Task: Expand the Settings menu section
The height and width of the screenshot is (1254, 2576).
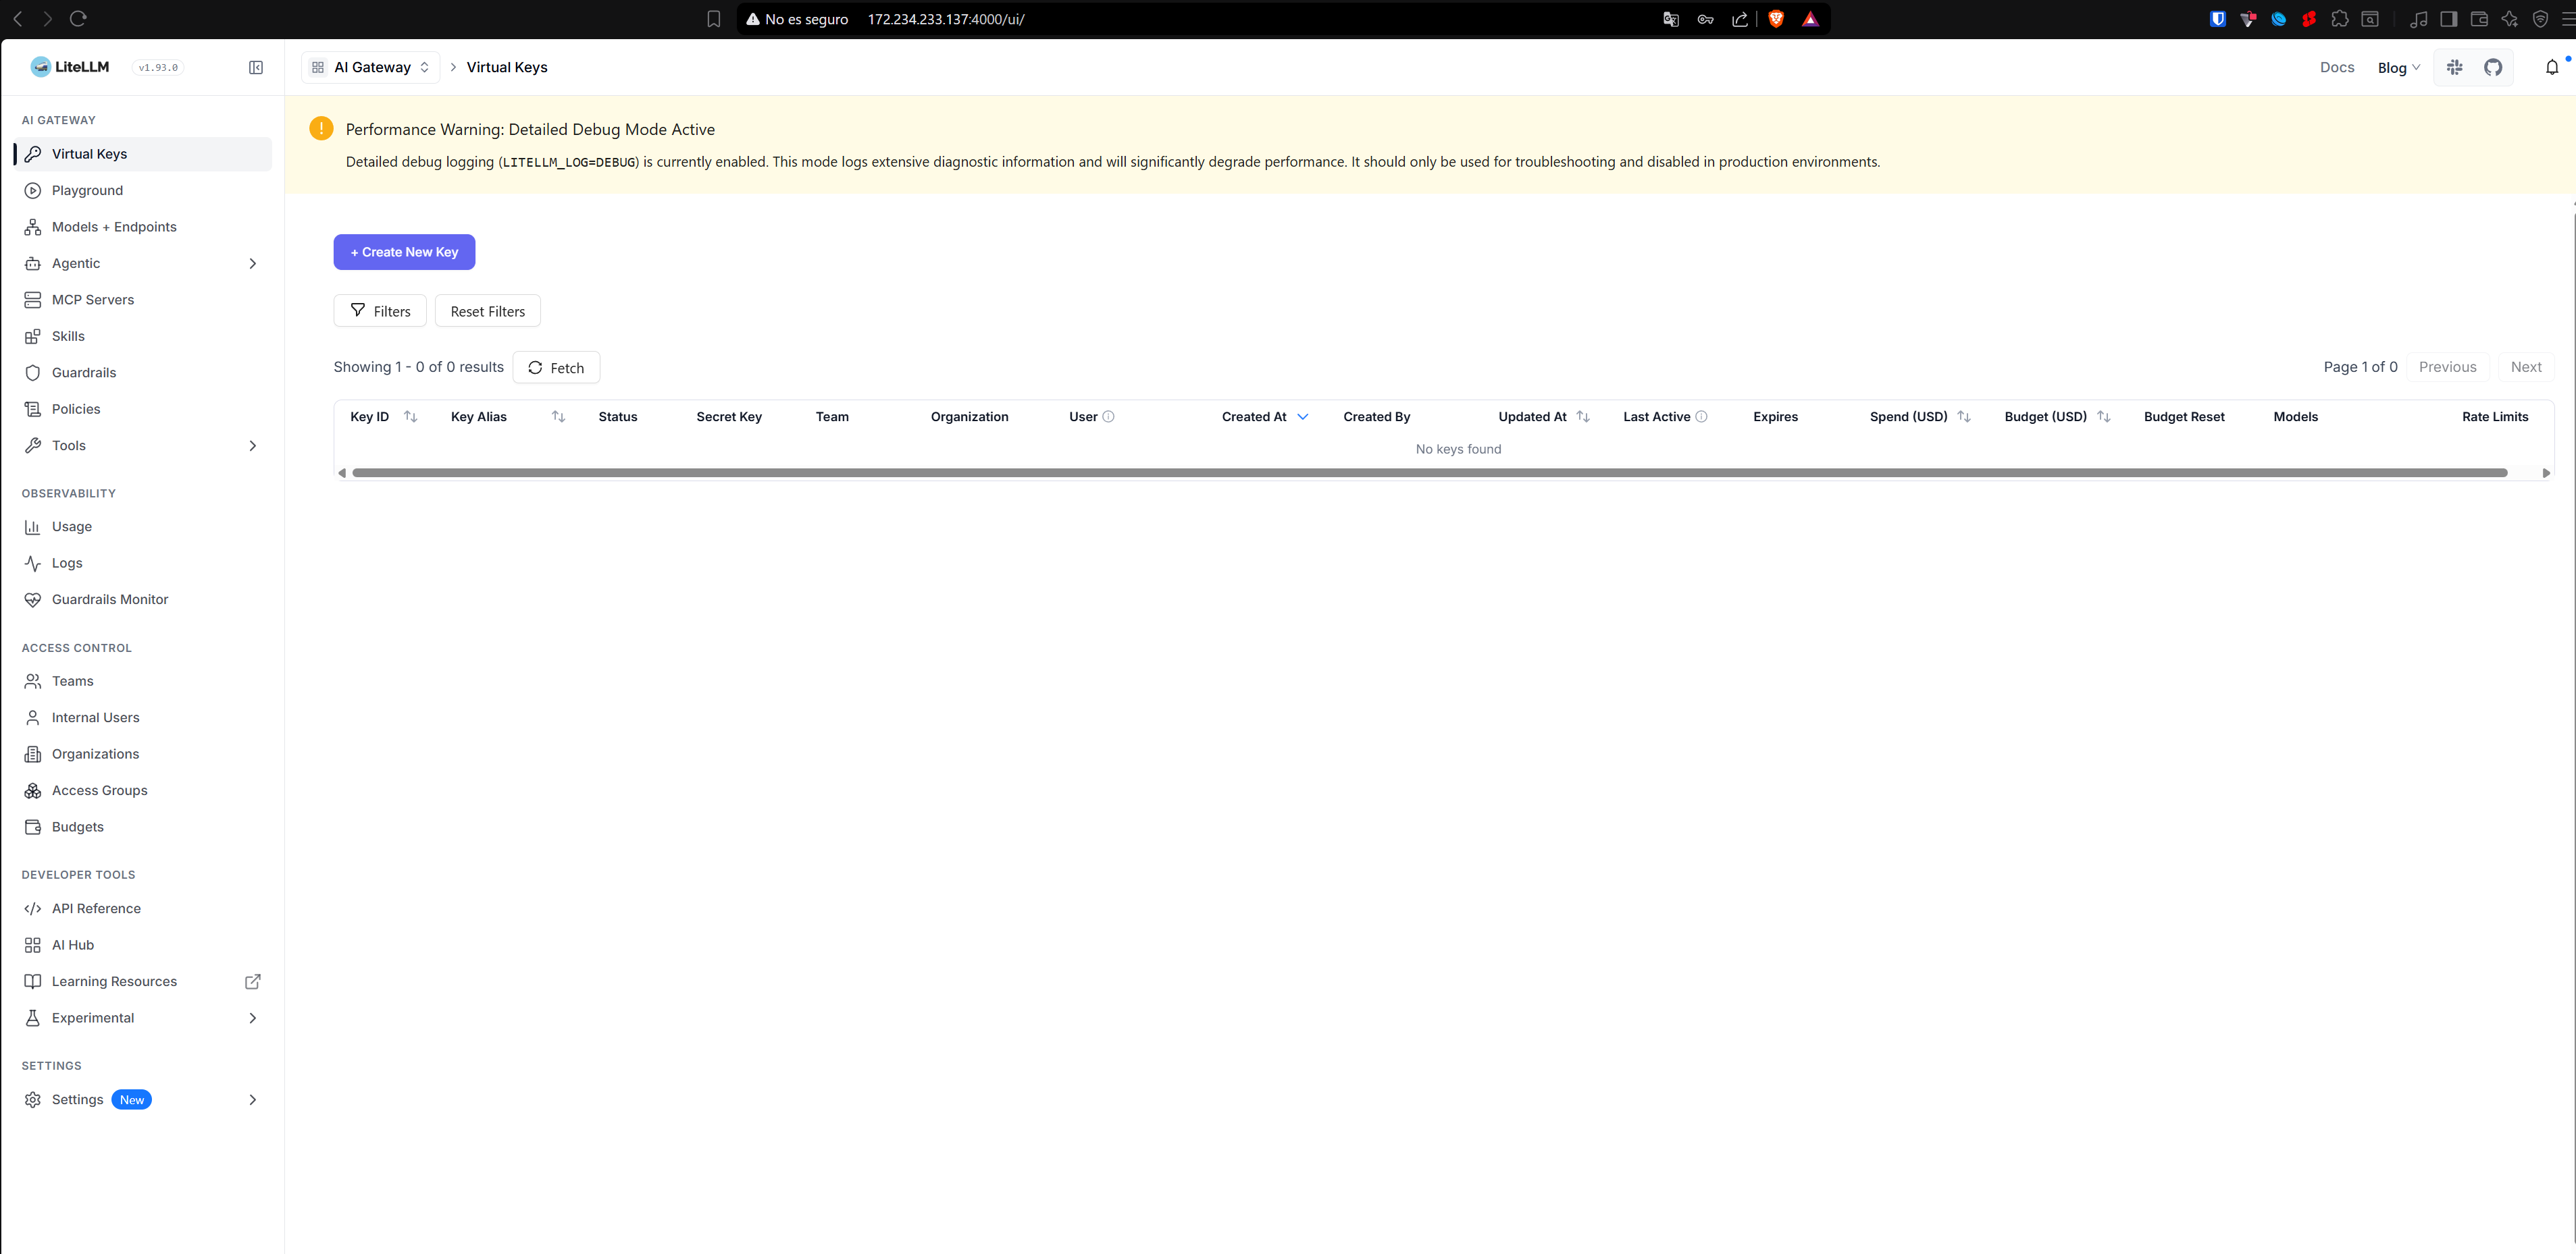Action: [x=252, y=1100]
